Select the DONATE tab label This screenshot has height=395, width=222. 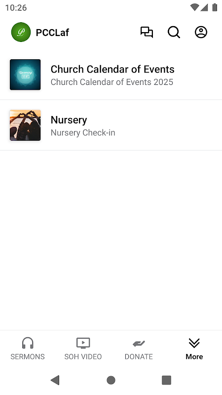[x=139, y=356]
